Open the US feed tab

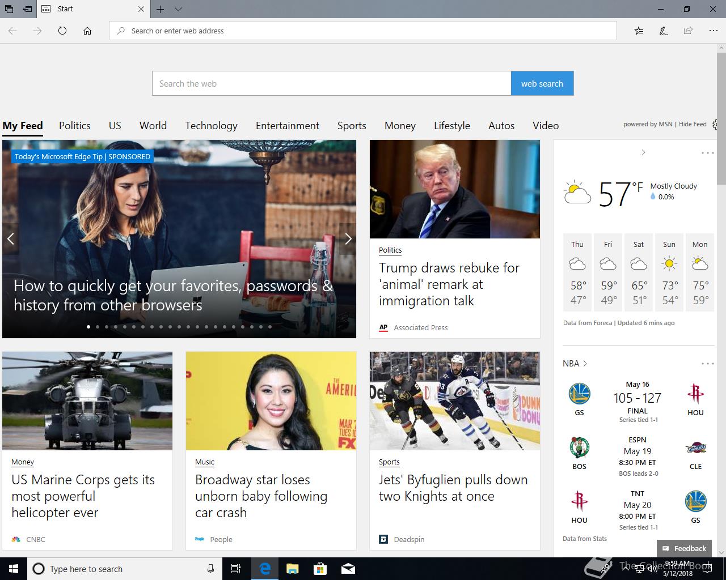[x=115, y=126]
